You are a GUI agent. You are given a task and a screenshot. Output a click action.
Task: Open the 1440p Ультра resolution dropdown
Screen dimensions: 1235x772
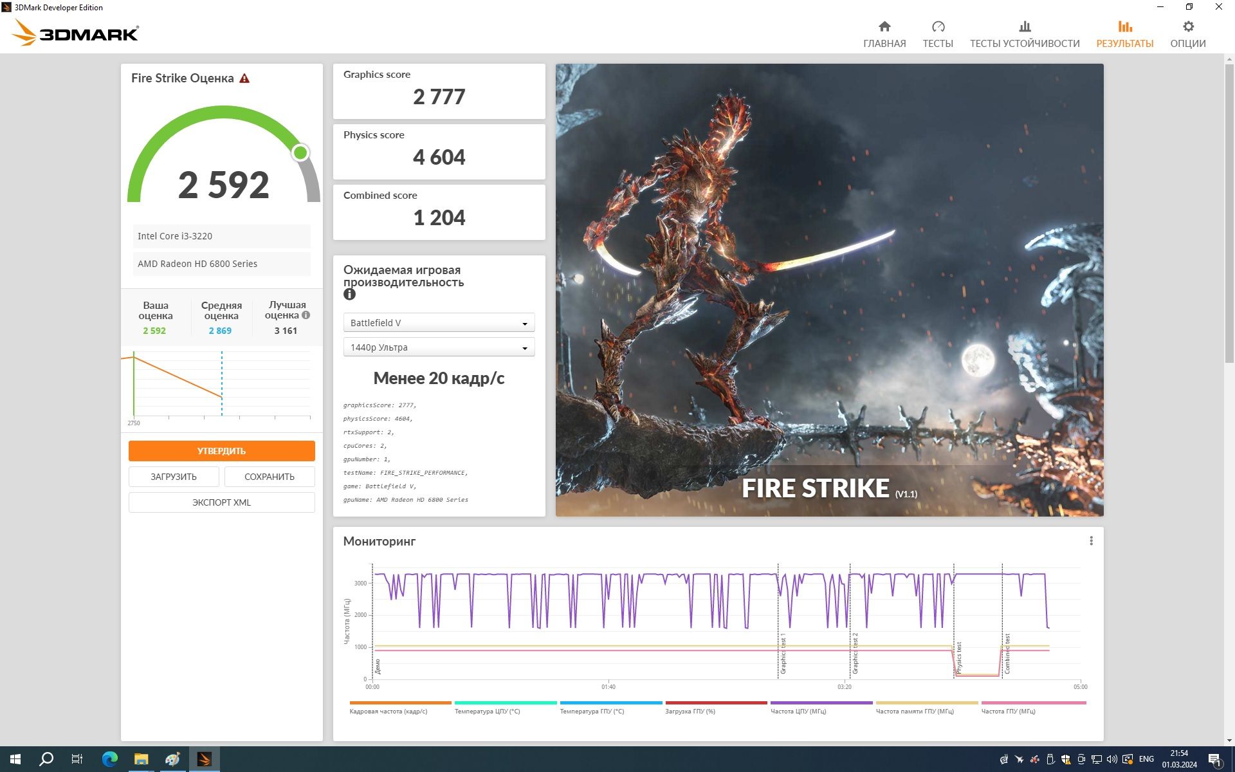point(439,347)
